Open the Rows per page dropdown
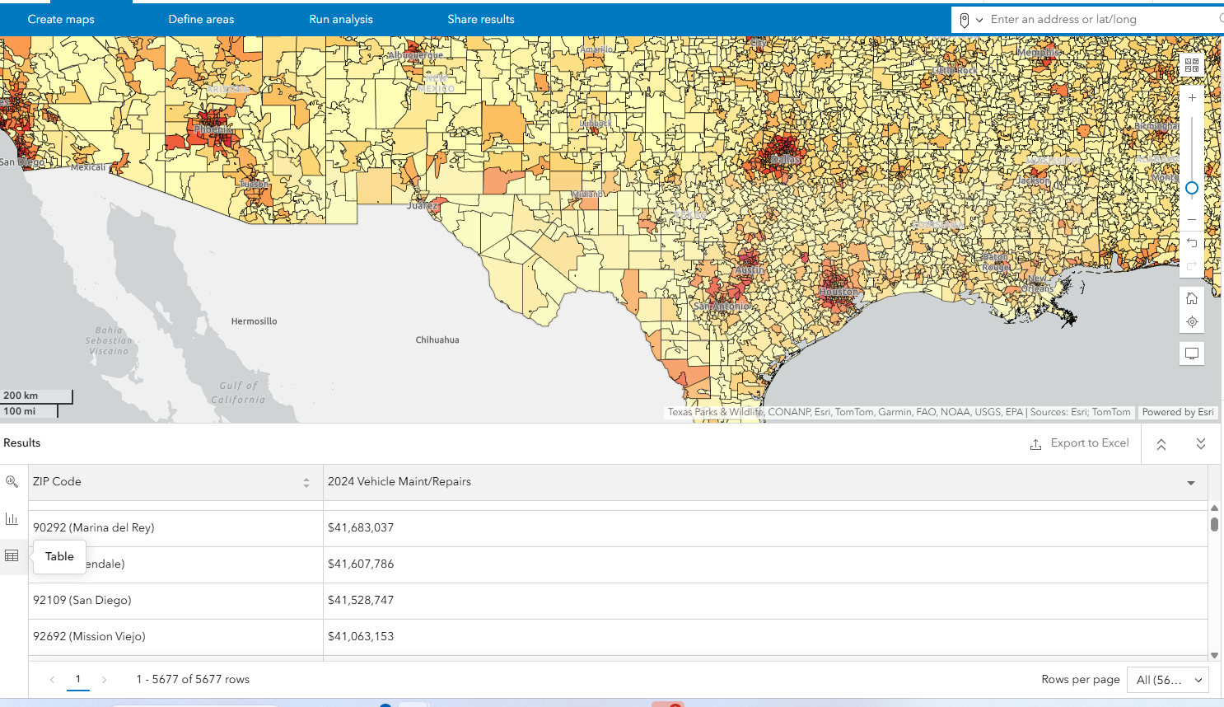 point(1167,679)
